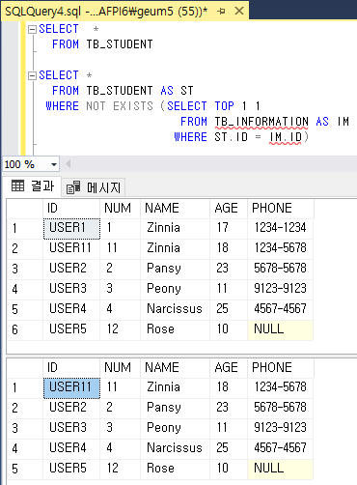This screenshot has height=485, width=357.
Task: Click TB_INFORMATION in the query editor
Action: coord(261,122)
